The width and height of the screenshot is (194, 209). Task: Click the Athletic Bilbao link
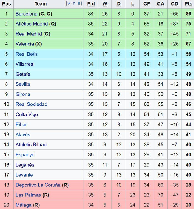tap(31, 145)
